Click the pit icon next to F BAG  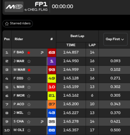[42, 53]
